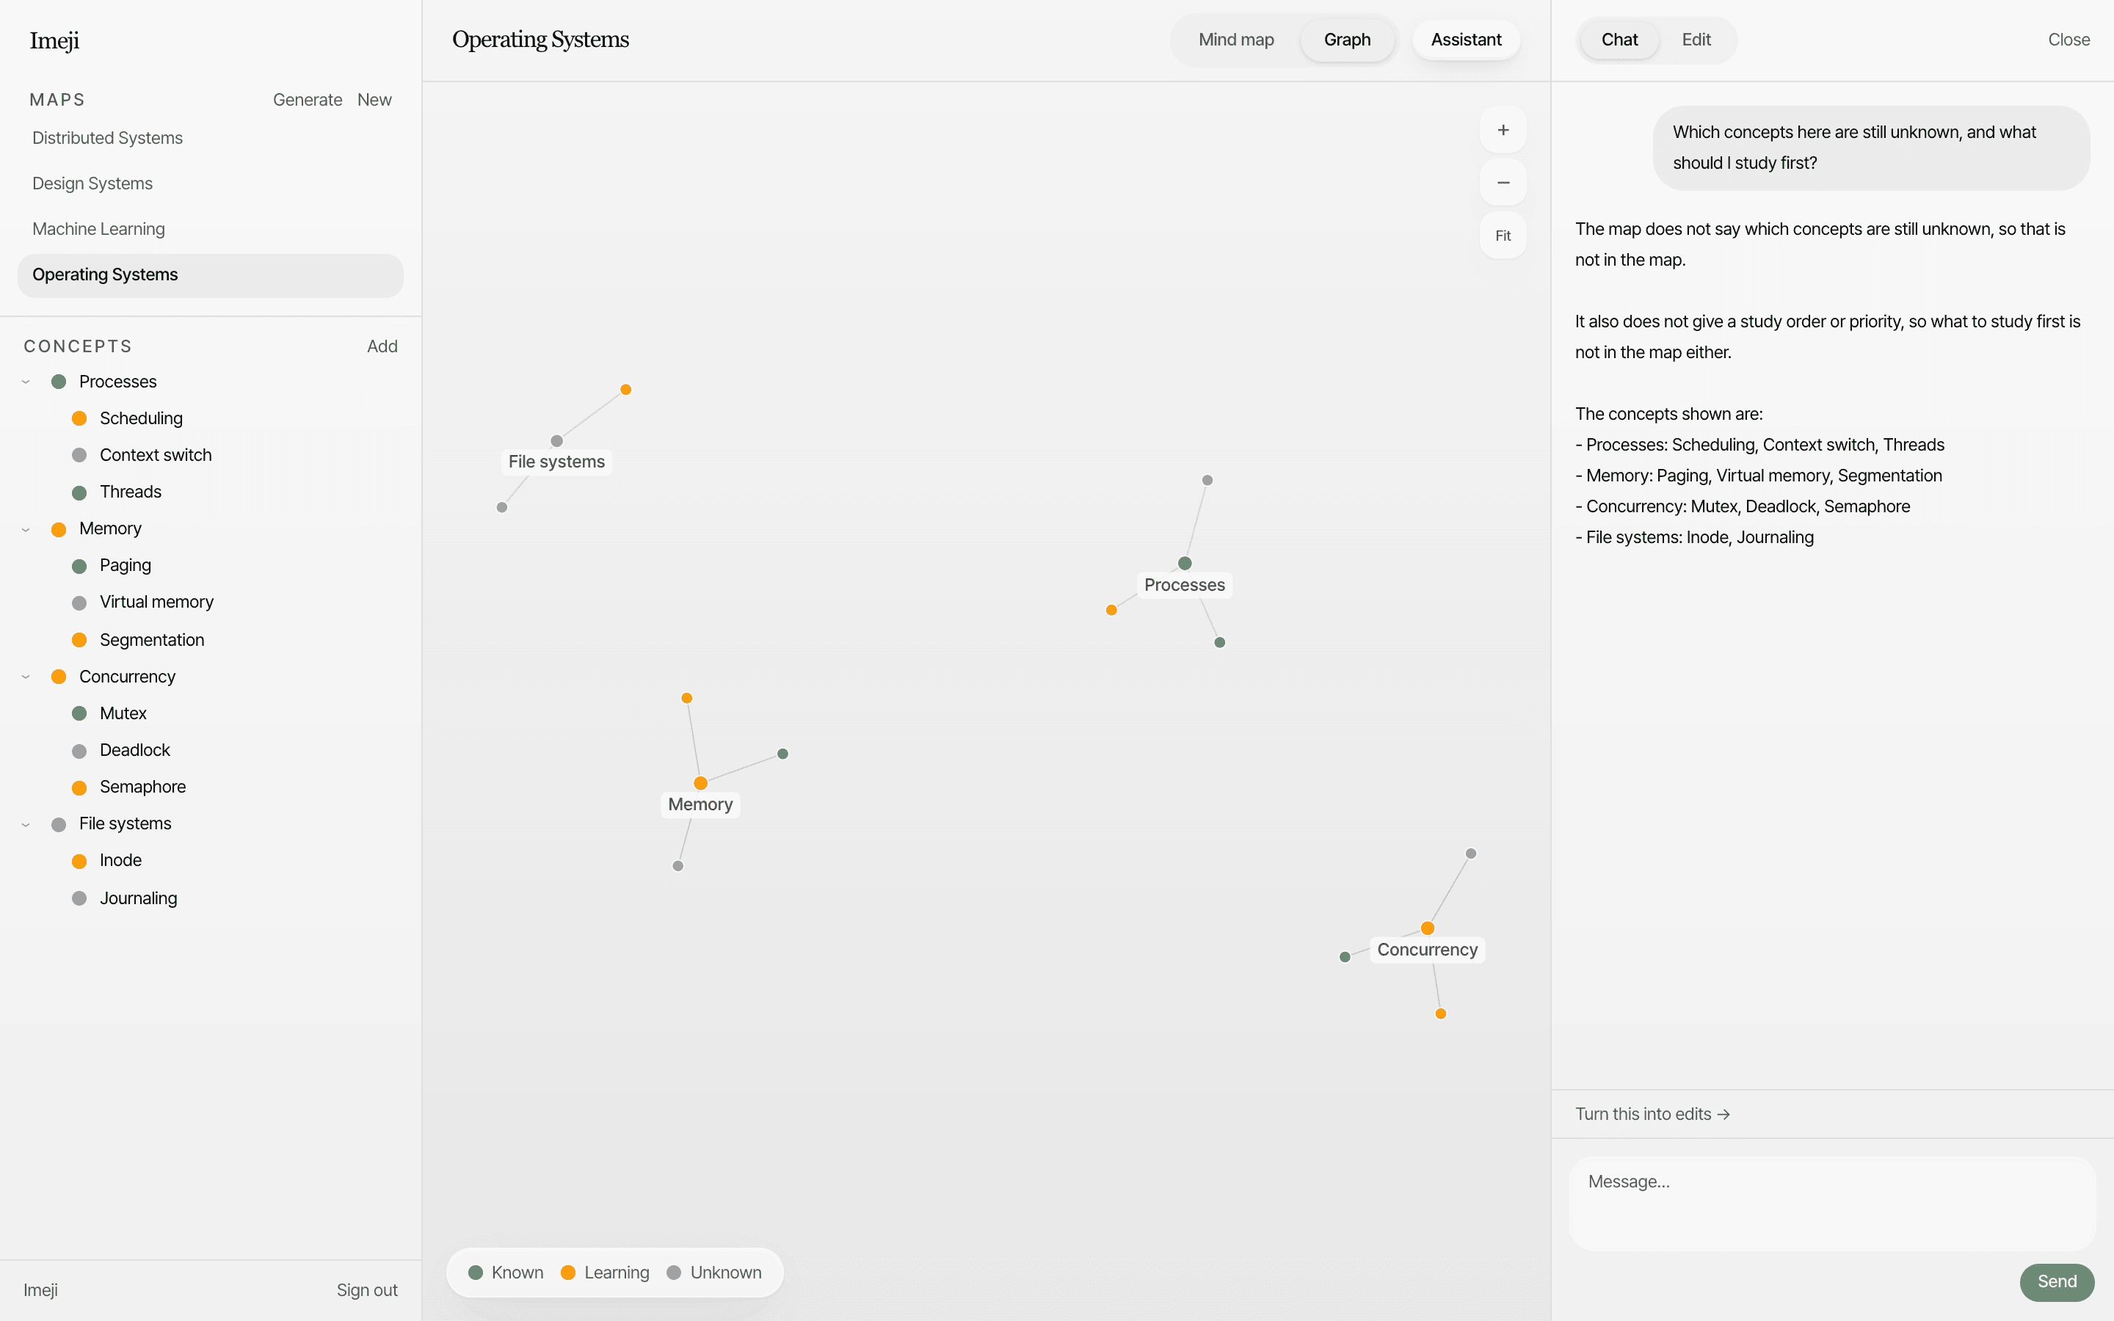Click Generate in the Maps header

point(308,100)
